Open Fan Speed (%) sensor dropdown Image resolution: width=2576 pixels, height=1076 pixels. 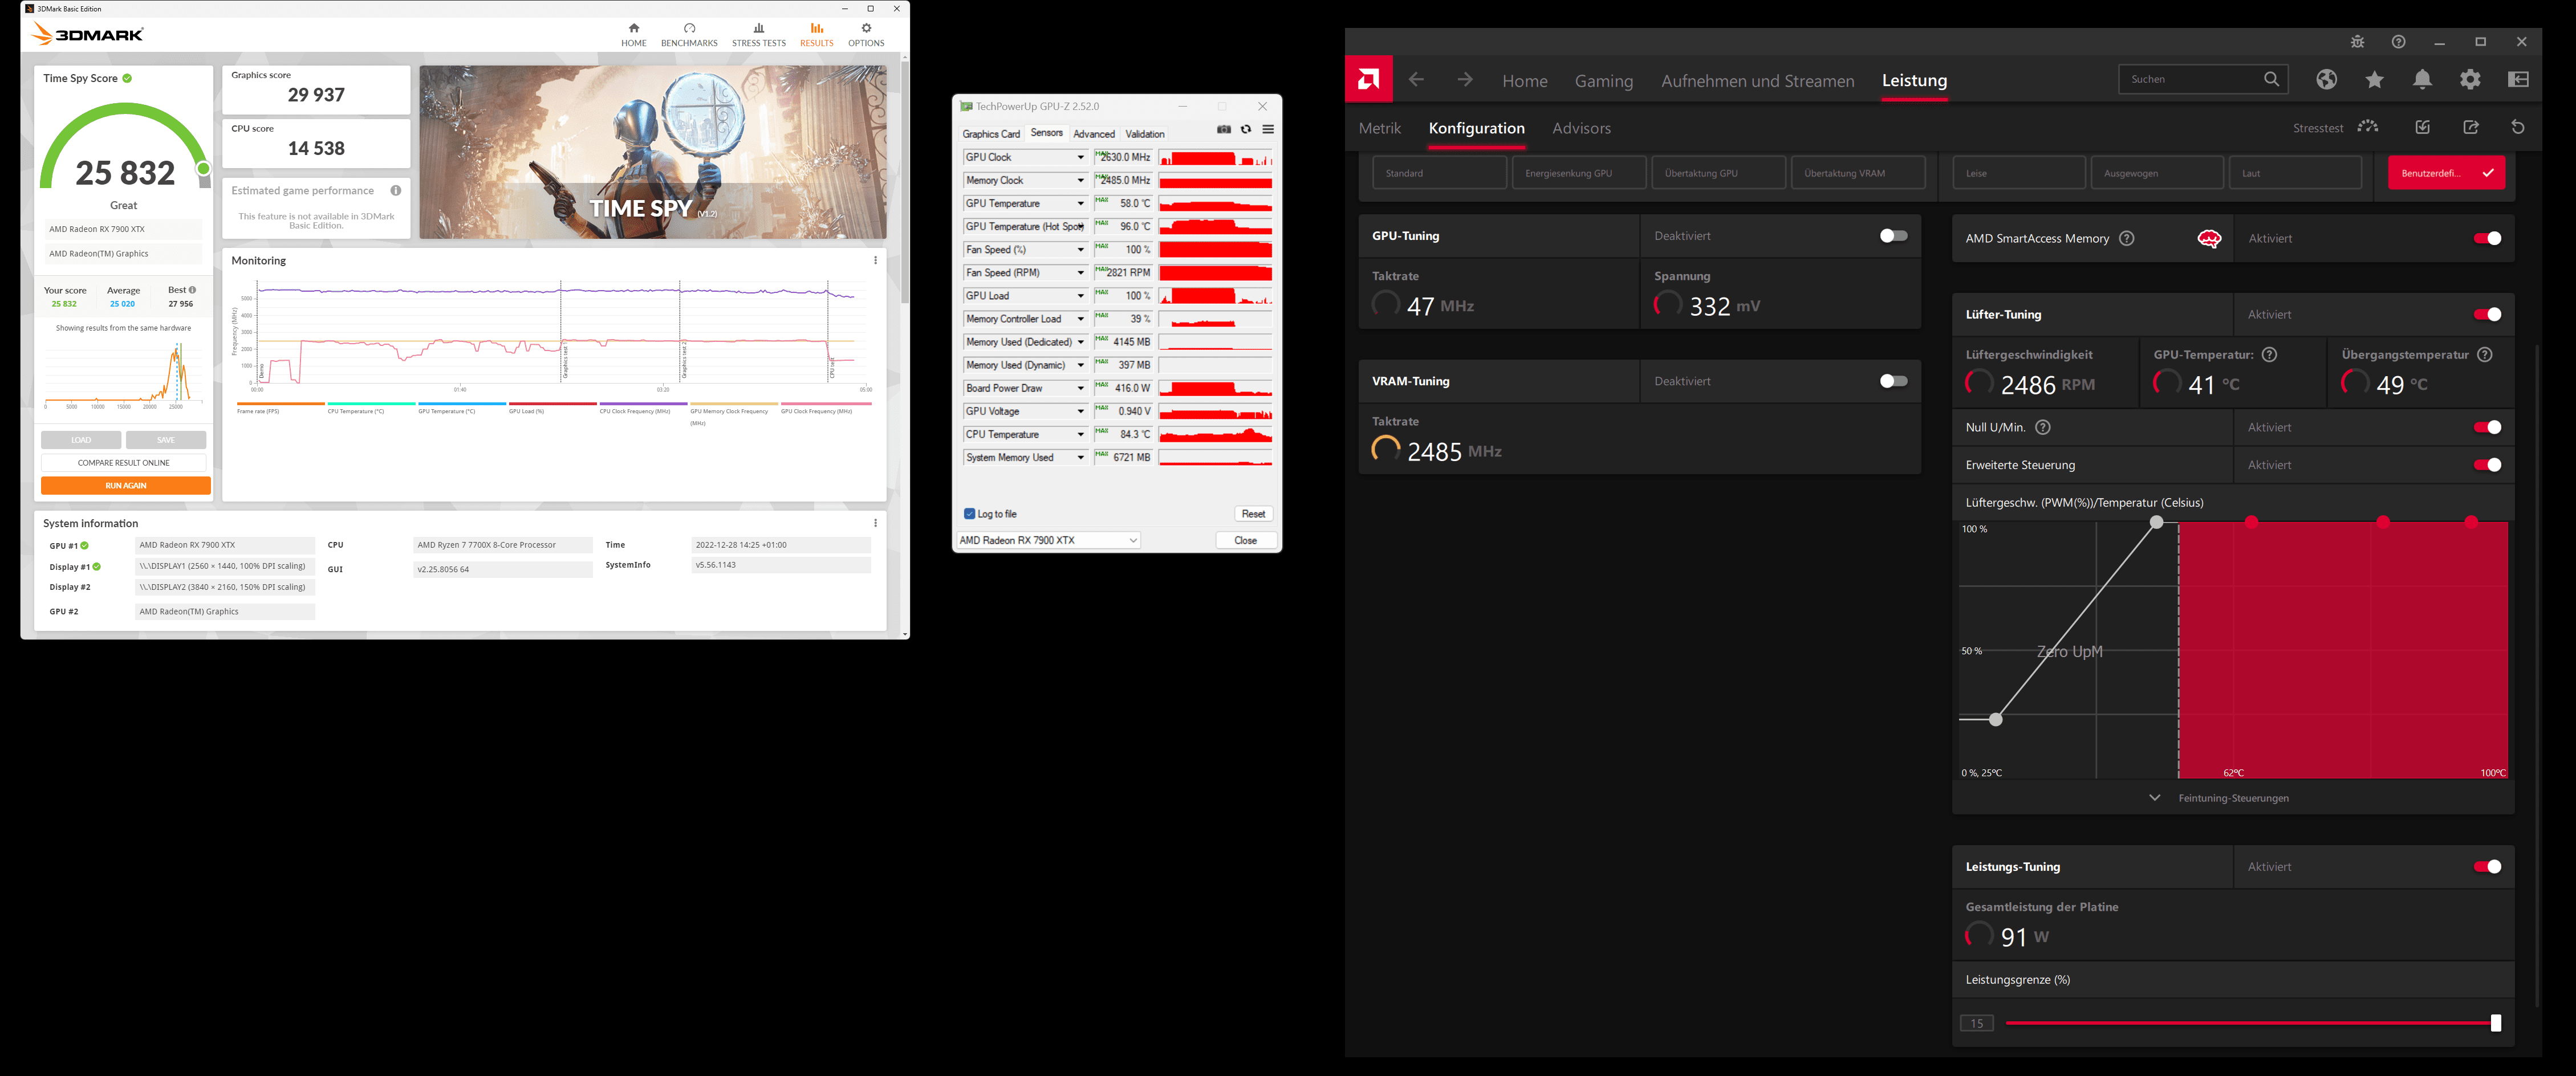click(1080, 250)
